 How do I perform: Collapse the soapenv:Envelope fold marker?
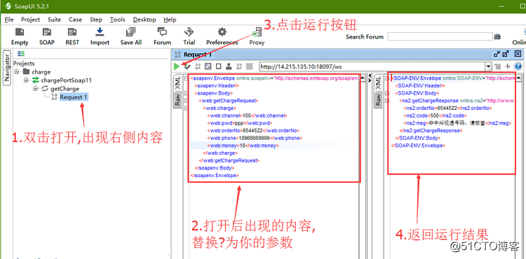tap(187, 78)
